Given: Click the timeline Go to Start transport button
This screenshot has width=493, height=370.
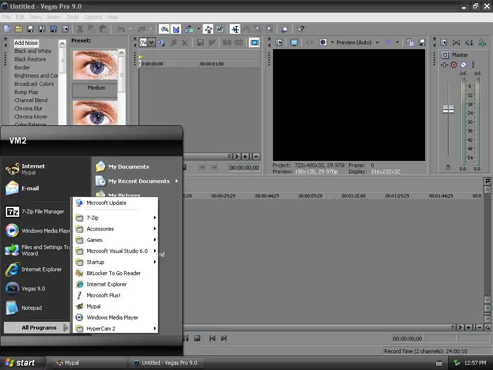Looking at the screenshot, I should pyautogui.click(x=212, y=338).
